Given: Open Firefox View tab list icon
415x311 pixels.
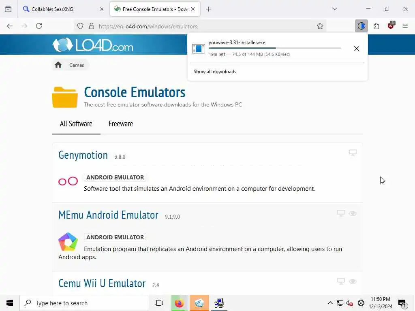Looking at the screenshot, I should (x=8, y=9).
